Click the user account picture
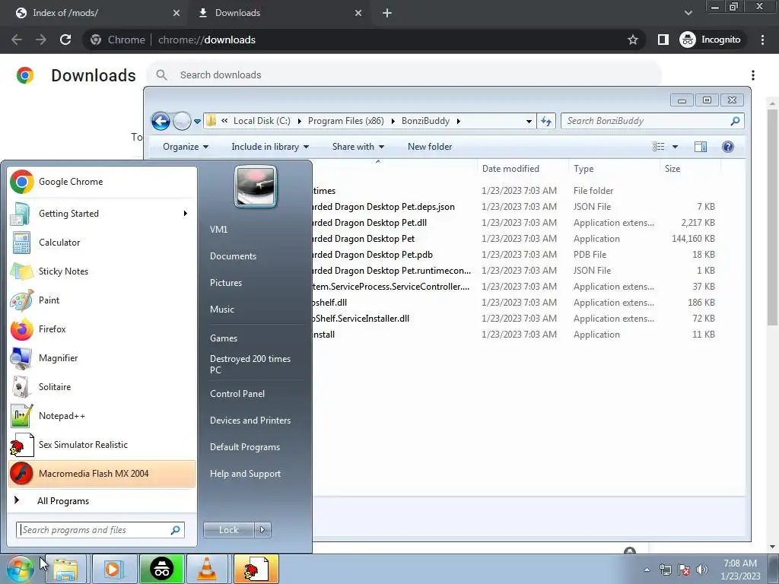This screenshot has width=779, height=584. (x=256, y=187)
